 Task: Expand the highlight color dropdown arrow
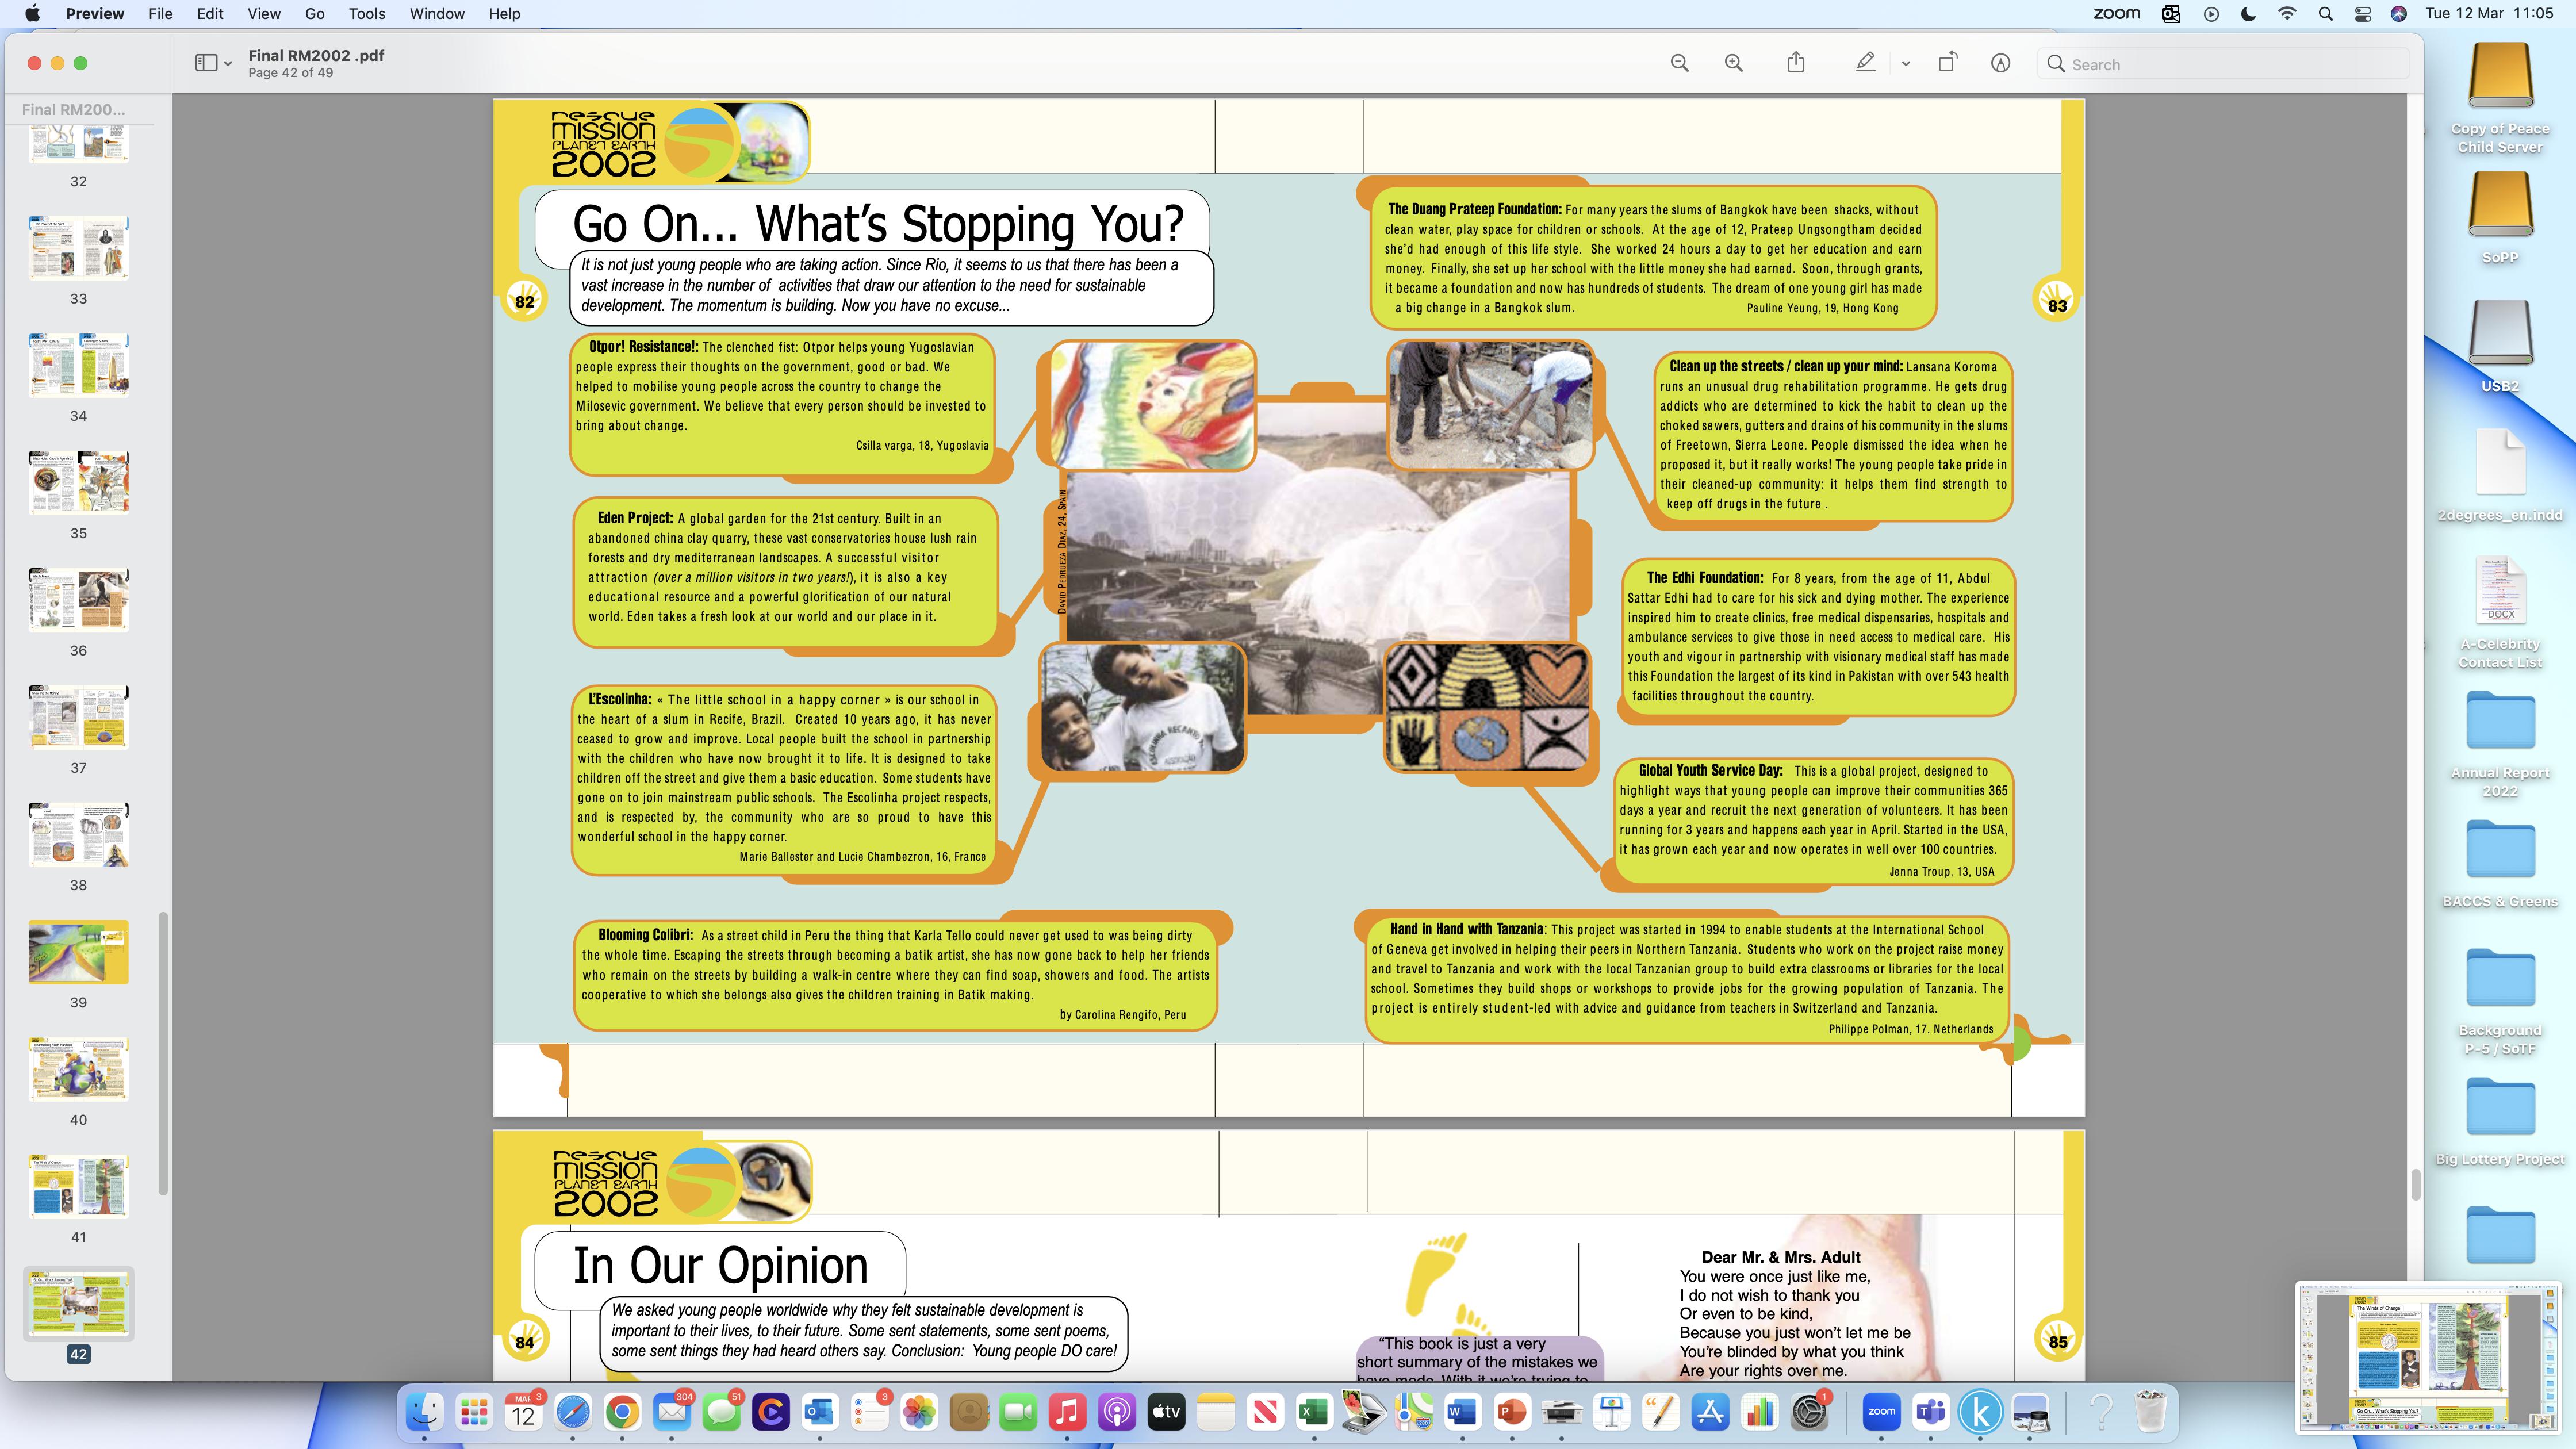1905,63
